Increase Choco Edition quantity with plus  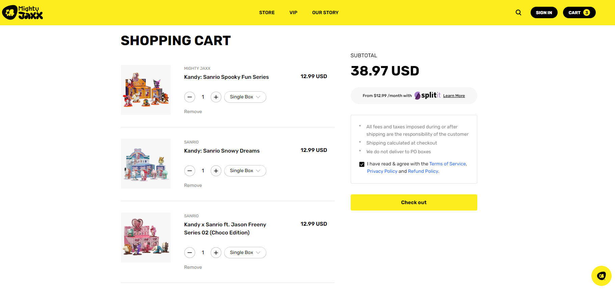[x=216, y=253]
